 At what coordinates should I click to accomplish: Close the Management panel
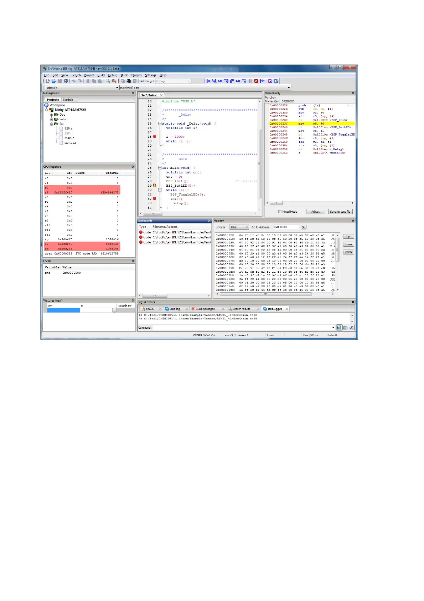pyautogui.click(x=133, y=94)
